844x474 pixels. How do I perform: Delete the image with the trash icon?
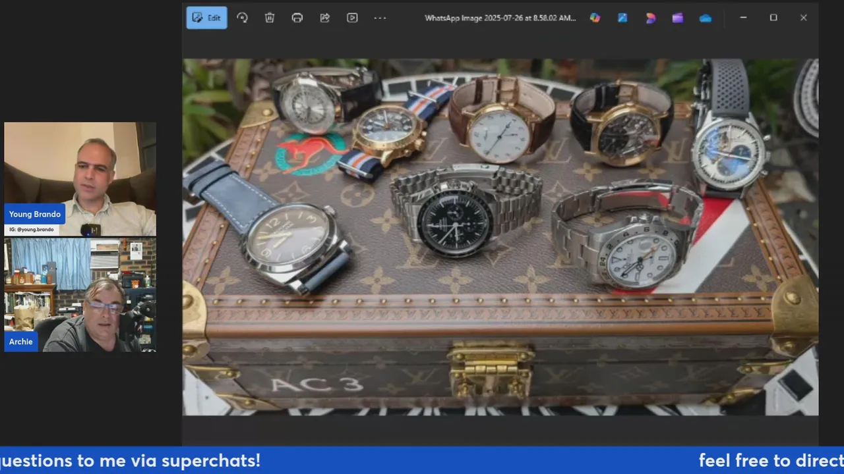point(270,18)
